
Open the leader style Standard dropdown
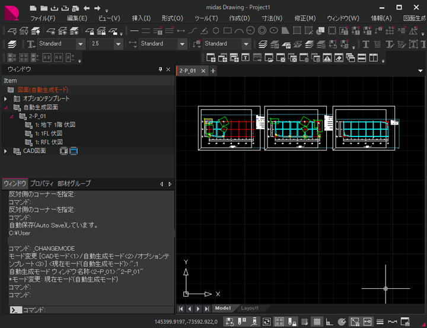(246, 44)
